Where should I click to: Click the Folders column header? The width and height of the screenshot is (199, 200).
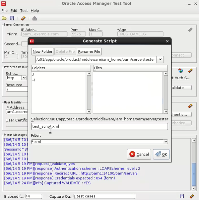[61, 68]
